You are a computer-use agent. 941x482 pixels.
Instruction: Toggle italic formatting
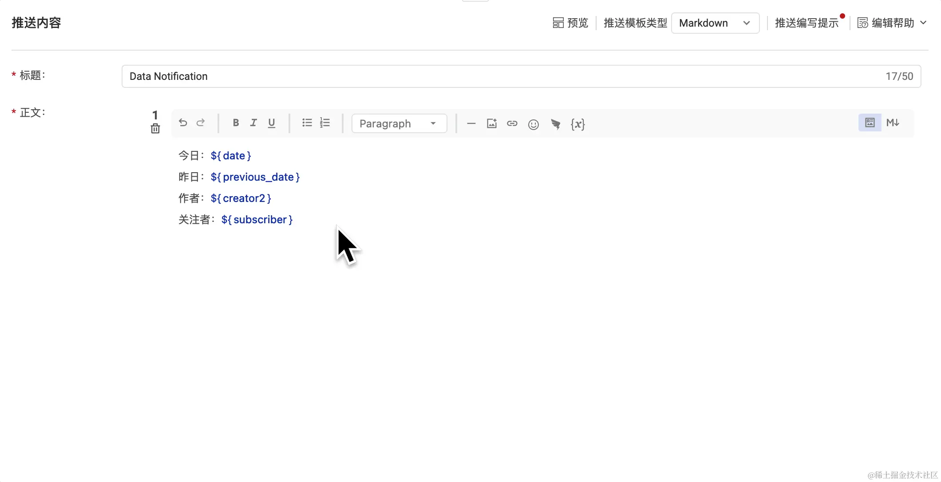253,123
